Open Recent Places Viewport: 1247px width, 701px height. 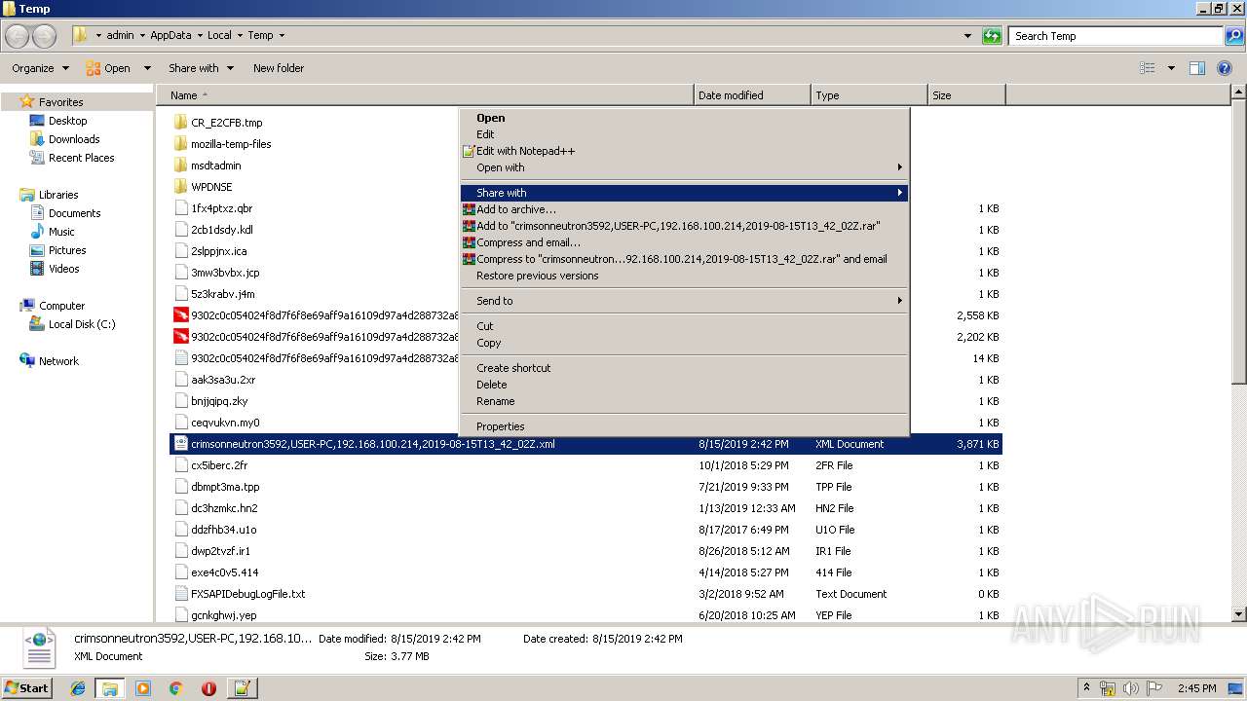point(81,158)
